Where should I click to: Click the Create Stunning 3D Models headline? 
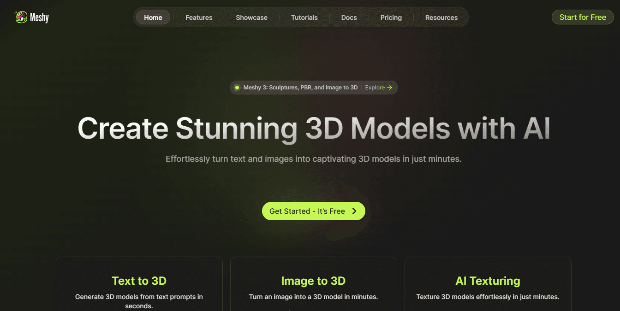(314, 128)
